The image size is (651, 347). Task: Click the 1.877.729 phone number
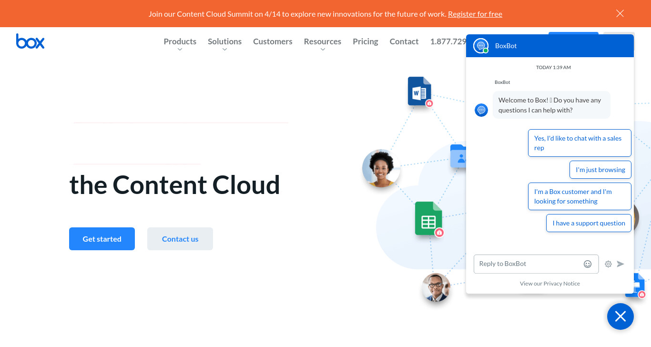click(448, 41)
